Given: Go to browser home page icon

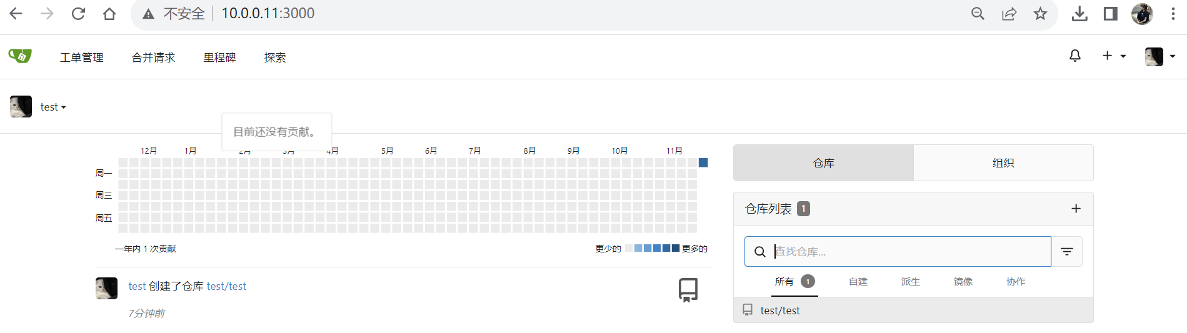Looking at the screenshot, I should [x=109, y=14].
